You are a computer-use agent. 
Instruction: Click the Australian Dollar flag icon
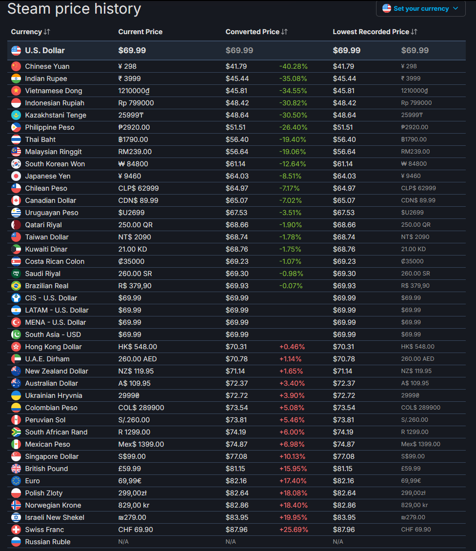coord(16,383)
